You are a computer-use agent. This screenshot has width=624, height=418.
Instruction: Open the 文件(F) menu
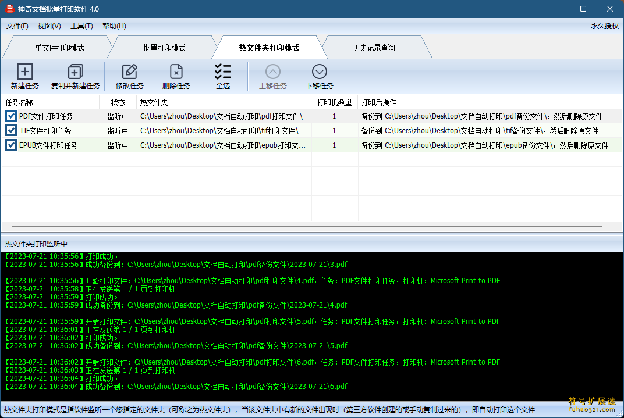click(x=17, y=26)
